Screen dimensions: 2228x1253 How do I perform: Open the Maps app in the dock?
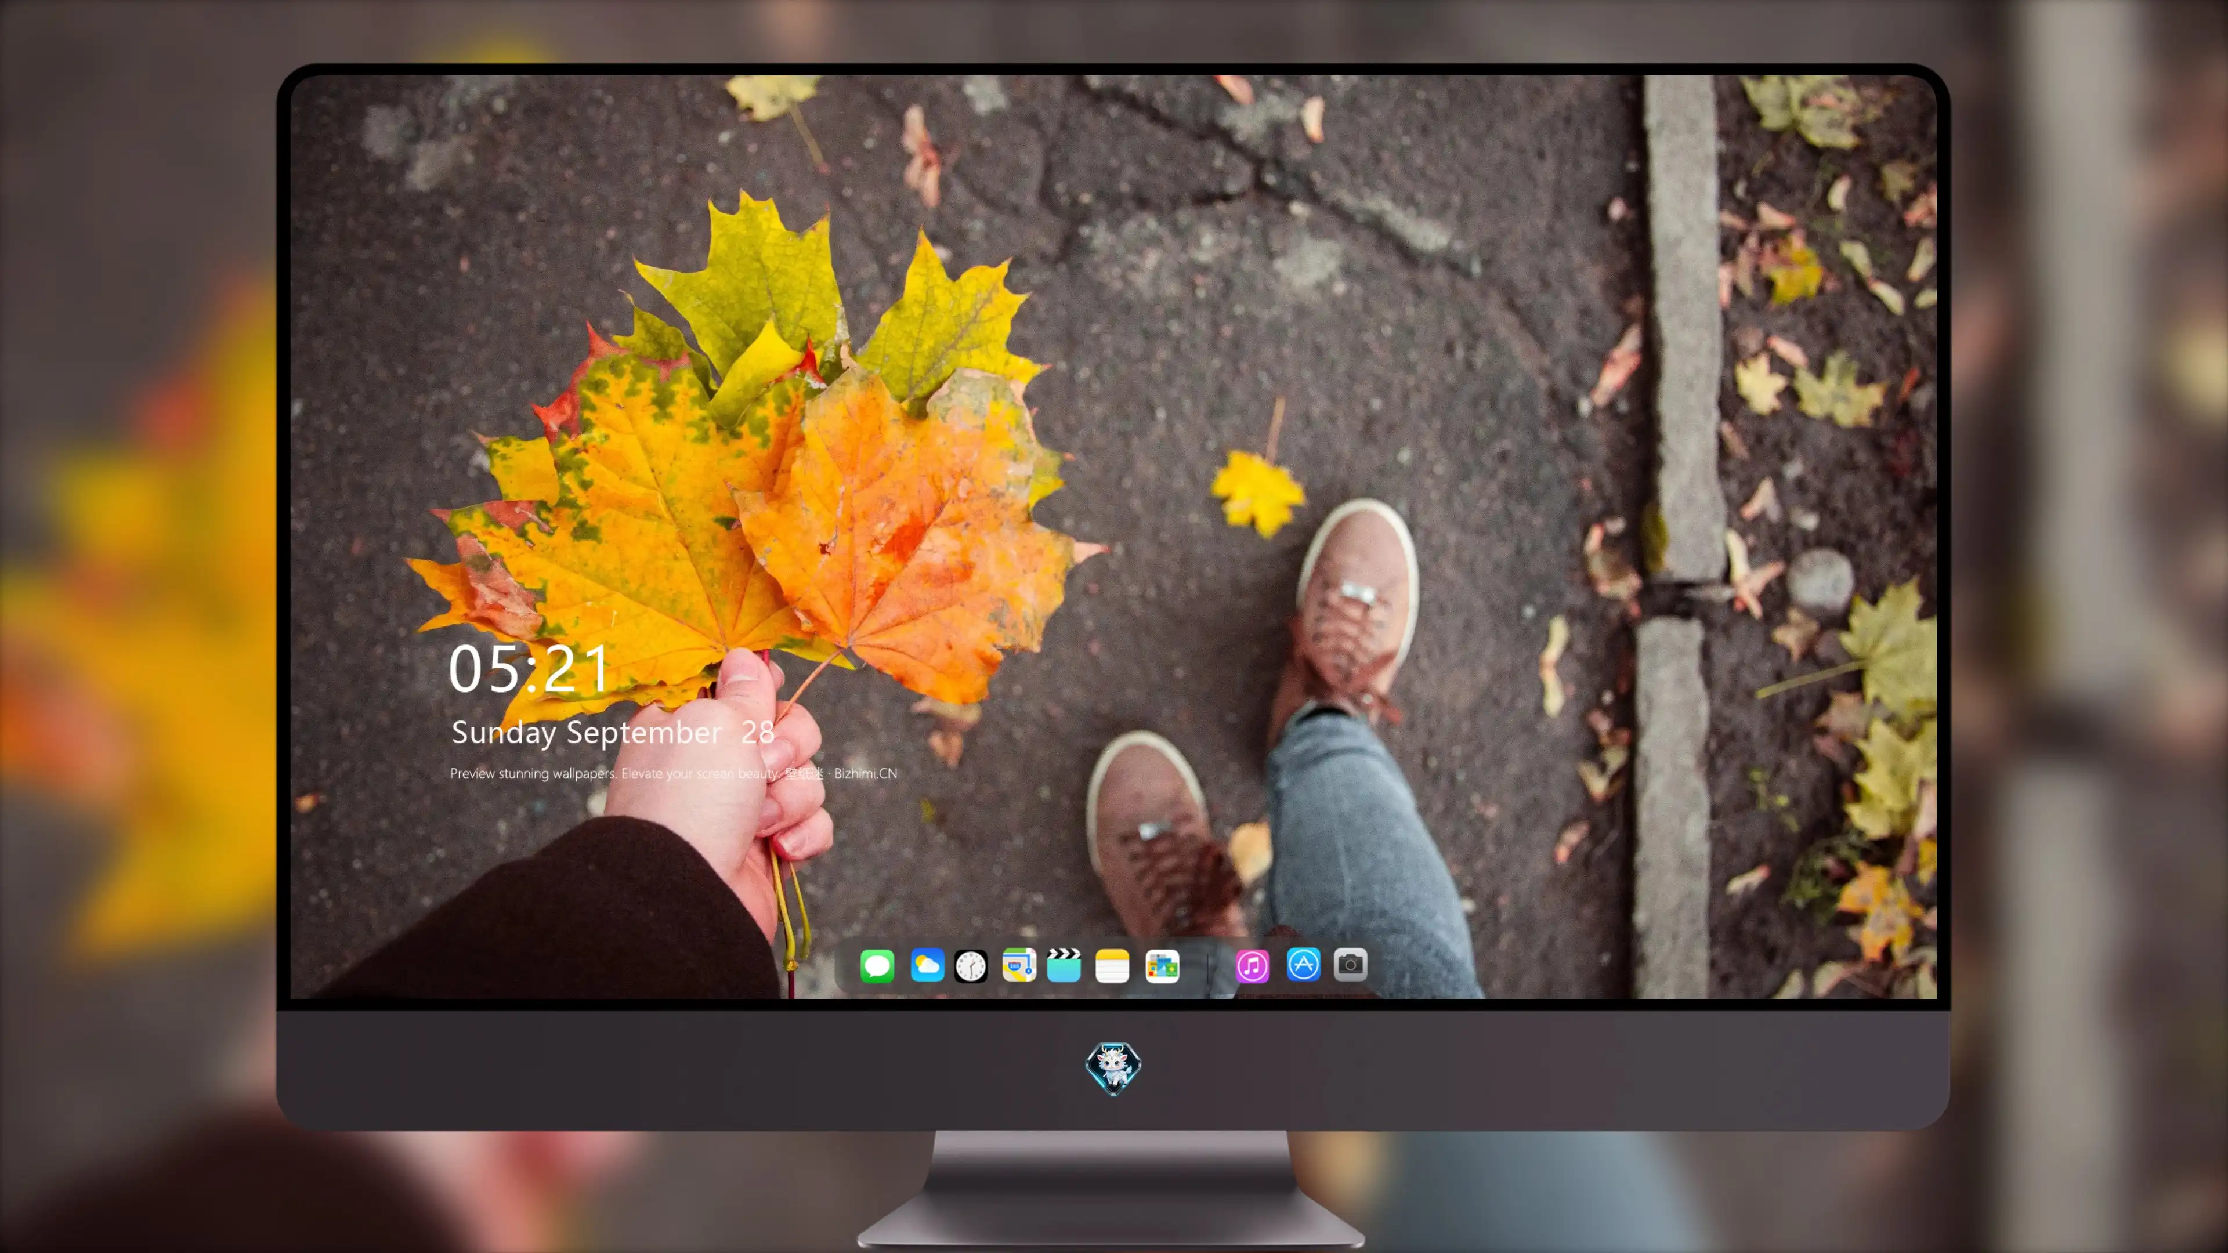(x=1019, y=965)
